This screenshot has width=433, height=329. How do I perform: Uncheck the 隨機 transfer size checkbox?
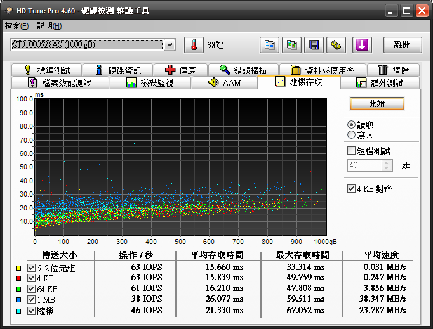click(31, 311)
